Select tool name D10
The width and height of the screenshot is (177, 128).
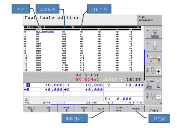(38, 44)
